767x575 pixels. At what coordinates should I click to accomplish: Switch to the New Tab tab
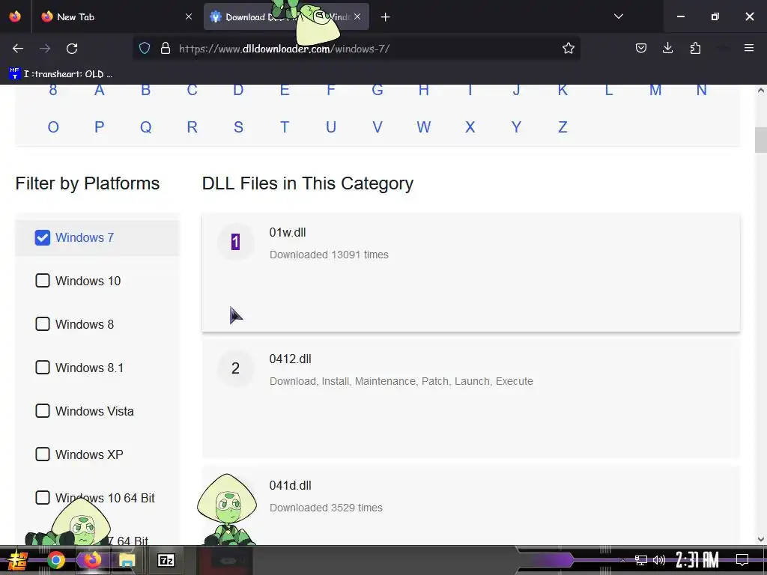[117, 16]
